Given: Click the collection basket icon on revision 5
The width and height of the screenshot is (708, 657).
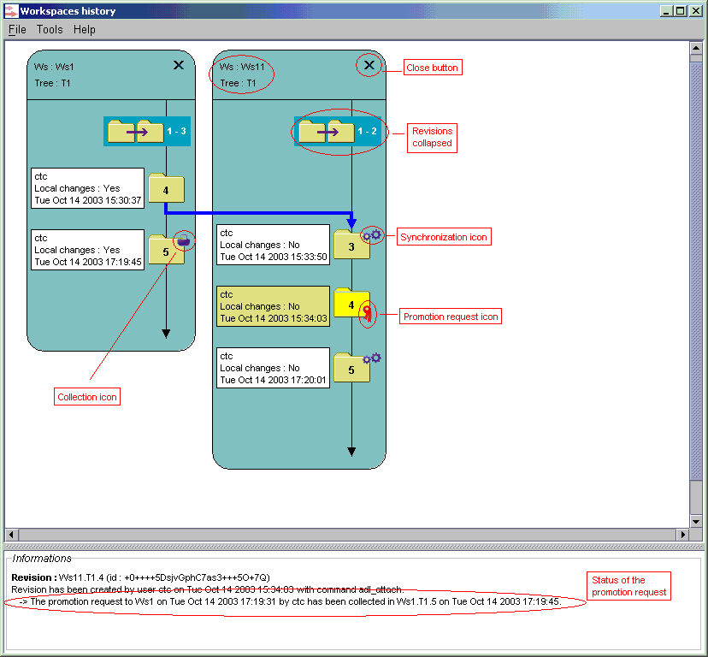Looking at the screenshot, I should [x=183, y=240].
